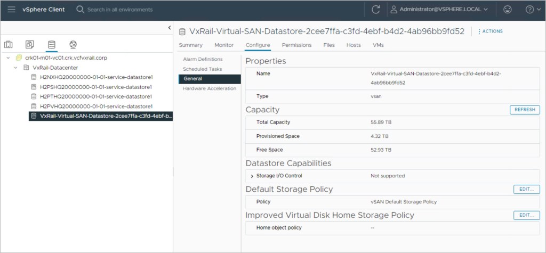
Task: Collapse the VxRail-Datacenter tree node
Action: point(17,68)
